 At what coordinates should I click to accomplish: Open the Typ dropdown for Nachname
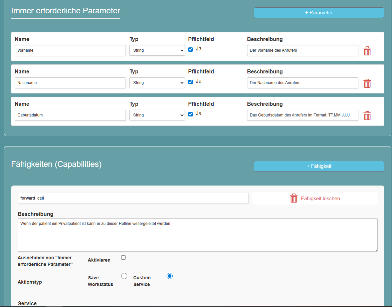coord(157,83)
